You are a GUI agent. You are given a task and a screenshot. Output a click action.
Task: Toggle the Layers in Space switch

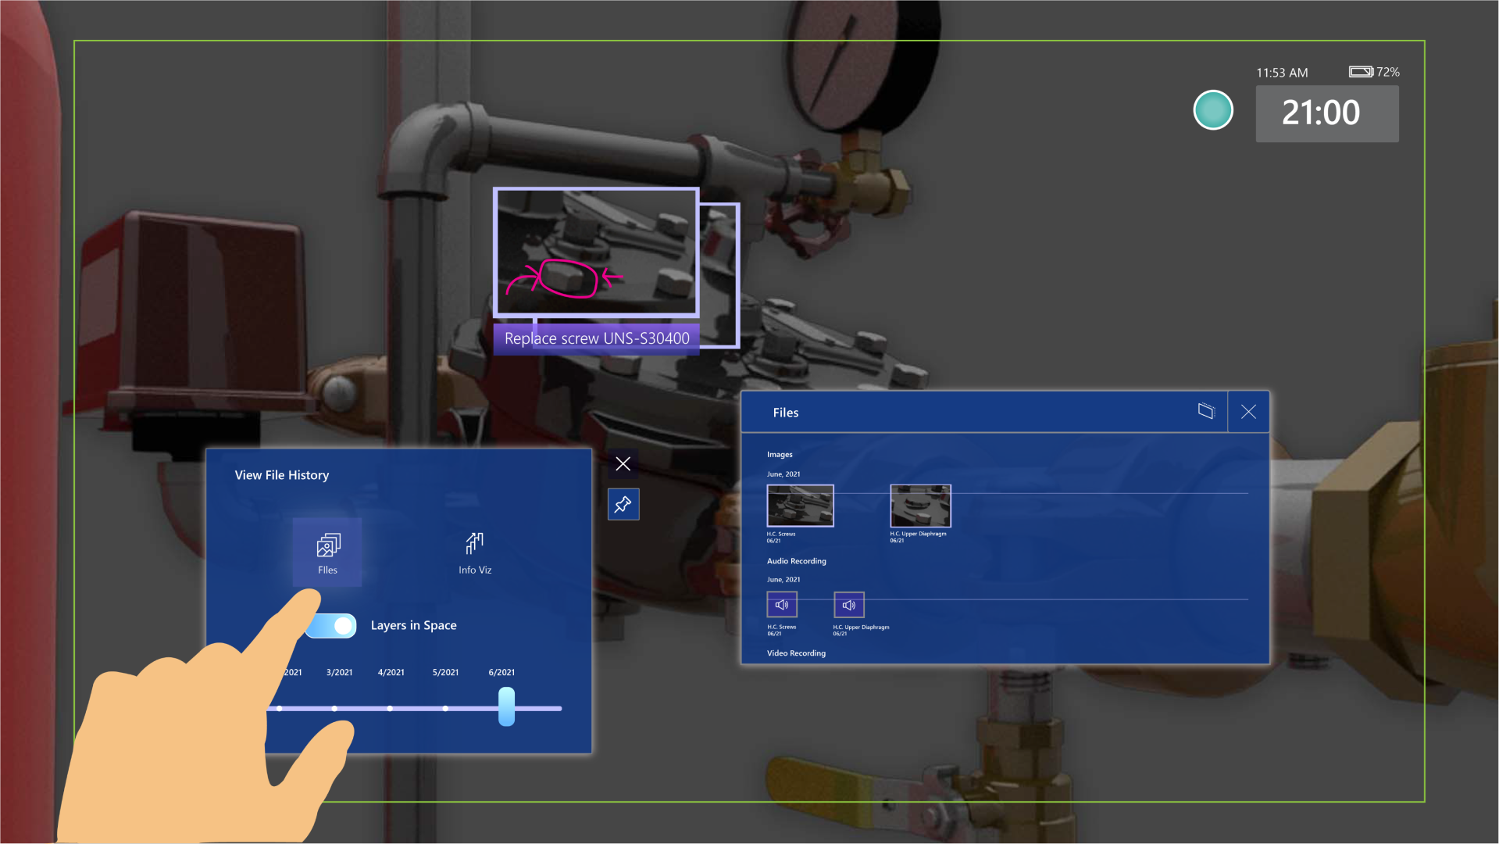(x=331, y=626)
